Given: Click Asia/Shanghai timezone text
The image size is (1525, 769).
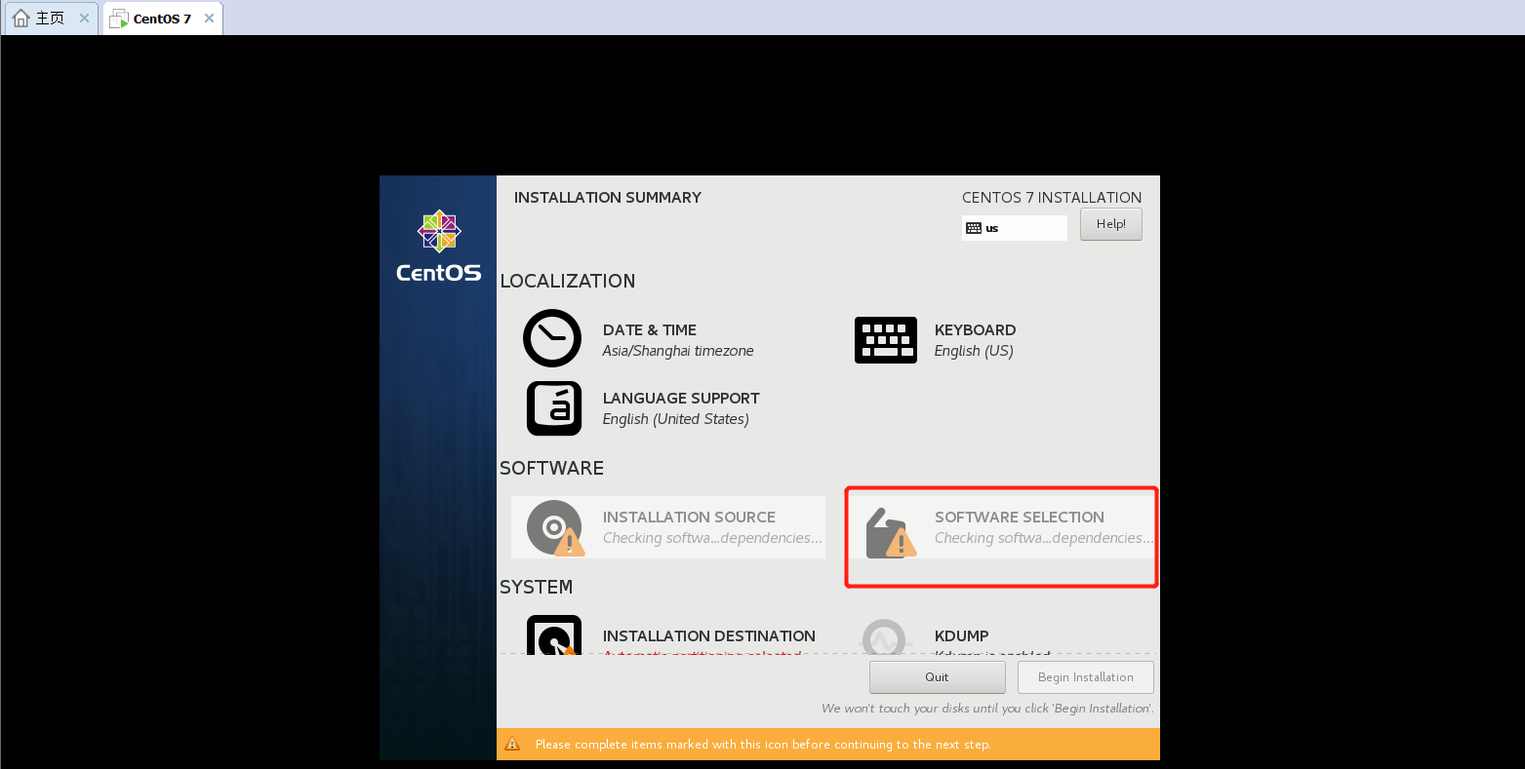Looking at the screenshot, I should tap(678, 351).
